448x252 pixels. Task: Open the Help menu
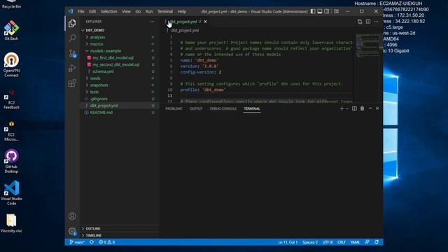click(x=182, y=11)
